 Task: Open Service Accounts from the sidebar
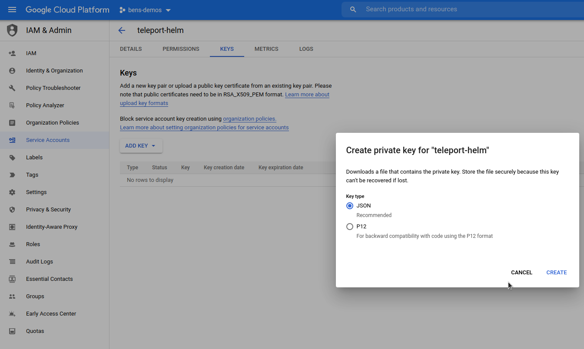48,140
